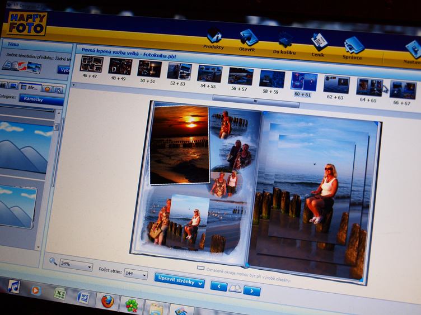
Task: Open Windows Media Player from taskbar
Action: (36, 290)
